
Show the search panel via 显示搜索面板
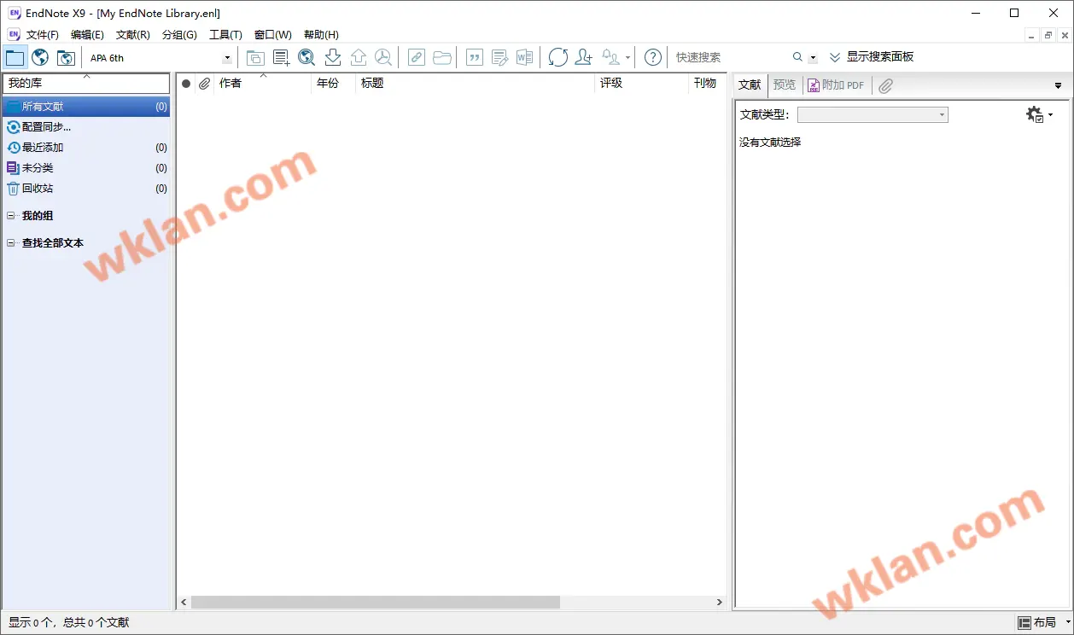[x=872, y=57]
